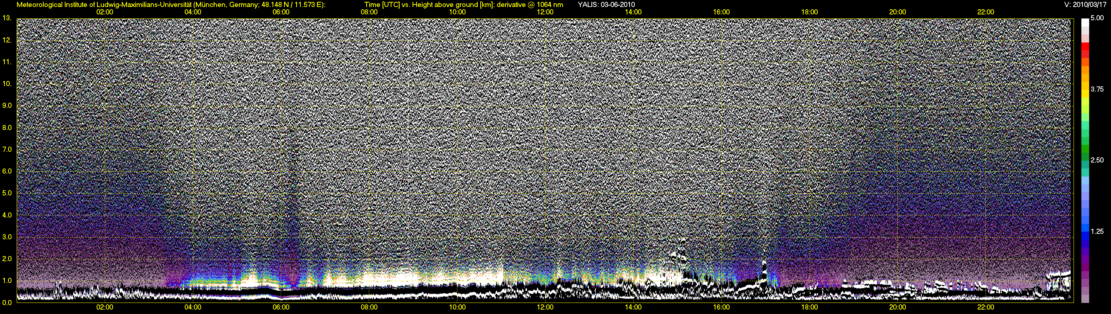Click the 11. height axis label
The width and height of the screenshot is (1111, 314).
pos(6,62)
